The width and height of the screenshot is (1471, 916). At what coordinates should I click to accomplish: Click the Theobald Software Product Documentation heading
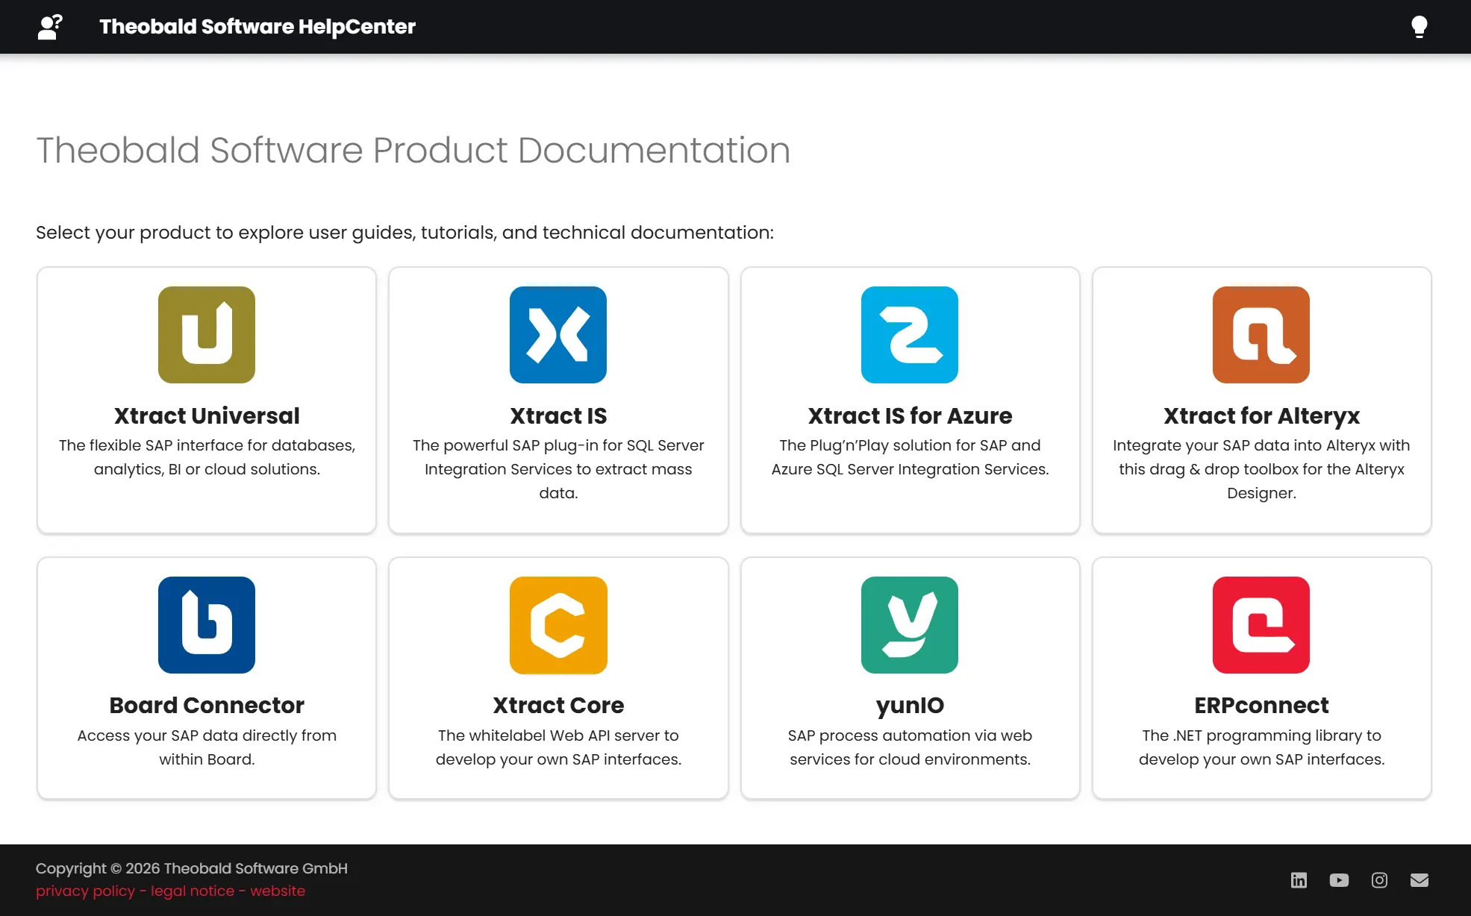point(413,150)
